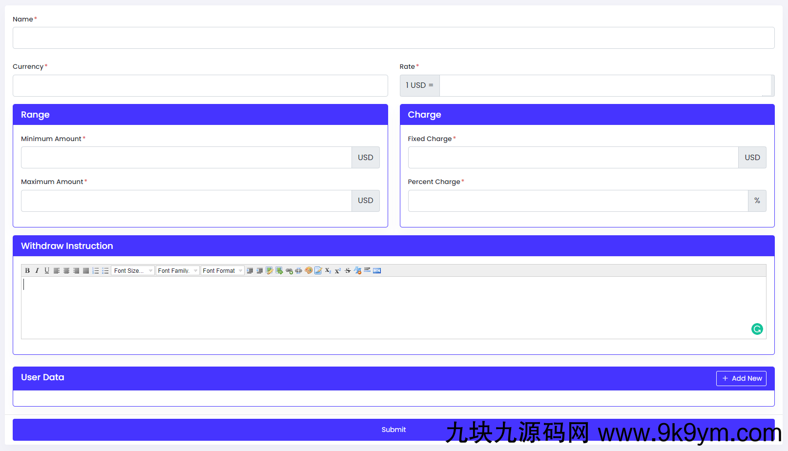The image size is (788, 451).
Task: Center align text in Withdraw Instruction editor
Action: 66,271
